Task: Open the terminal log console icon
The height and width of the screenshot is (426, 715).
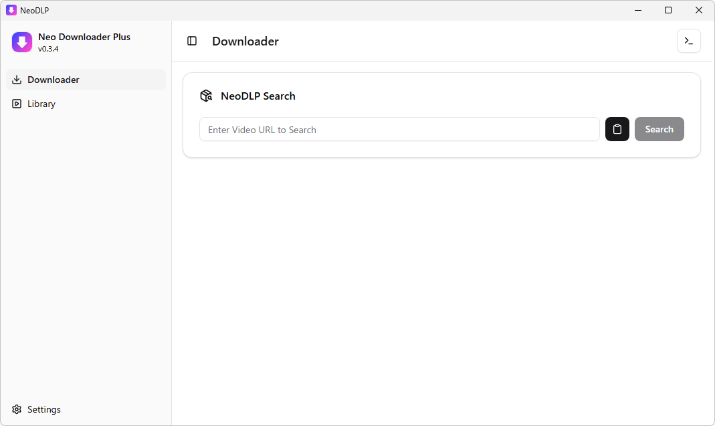Action: tap(688, 41)
